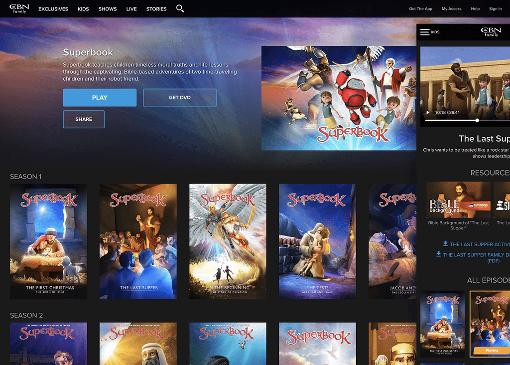Open the third Season 2 episode poster
This screenshot has width=510, height=365.
pyautogui.click(x=228, y=344)
